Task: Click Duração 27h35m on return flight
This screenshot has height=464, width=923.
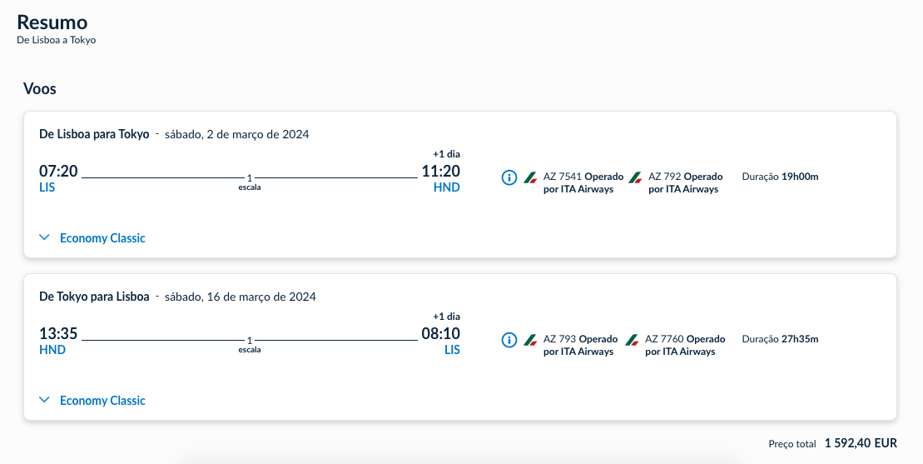Action: (780, 339)
